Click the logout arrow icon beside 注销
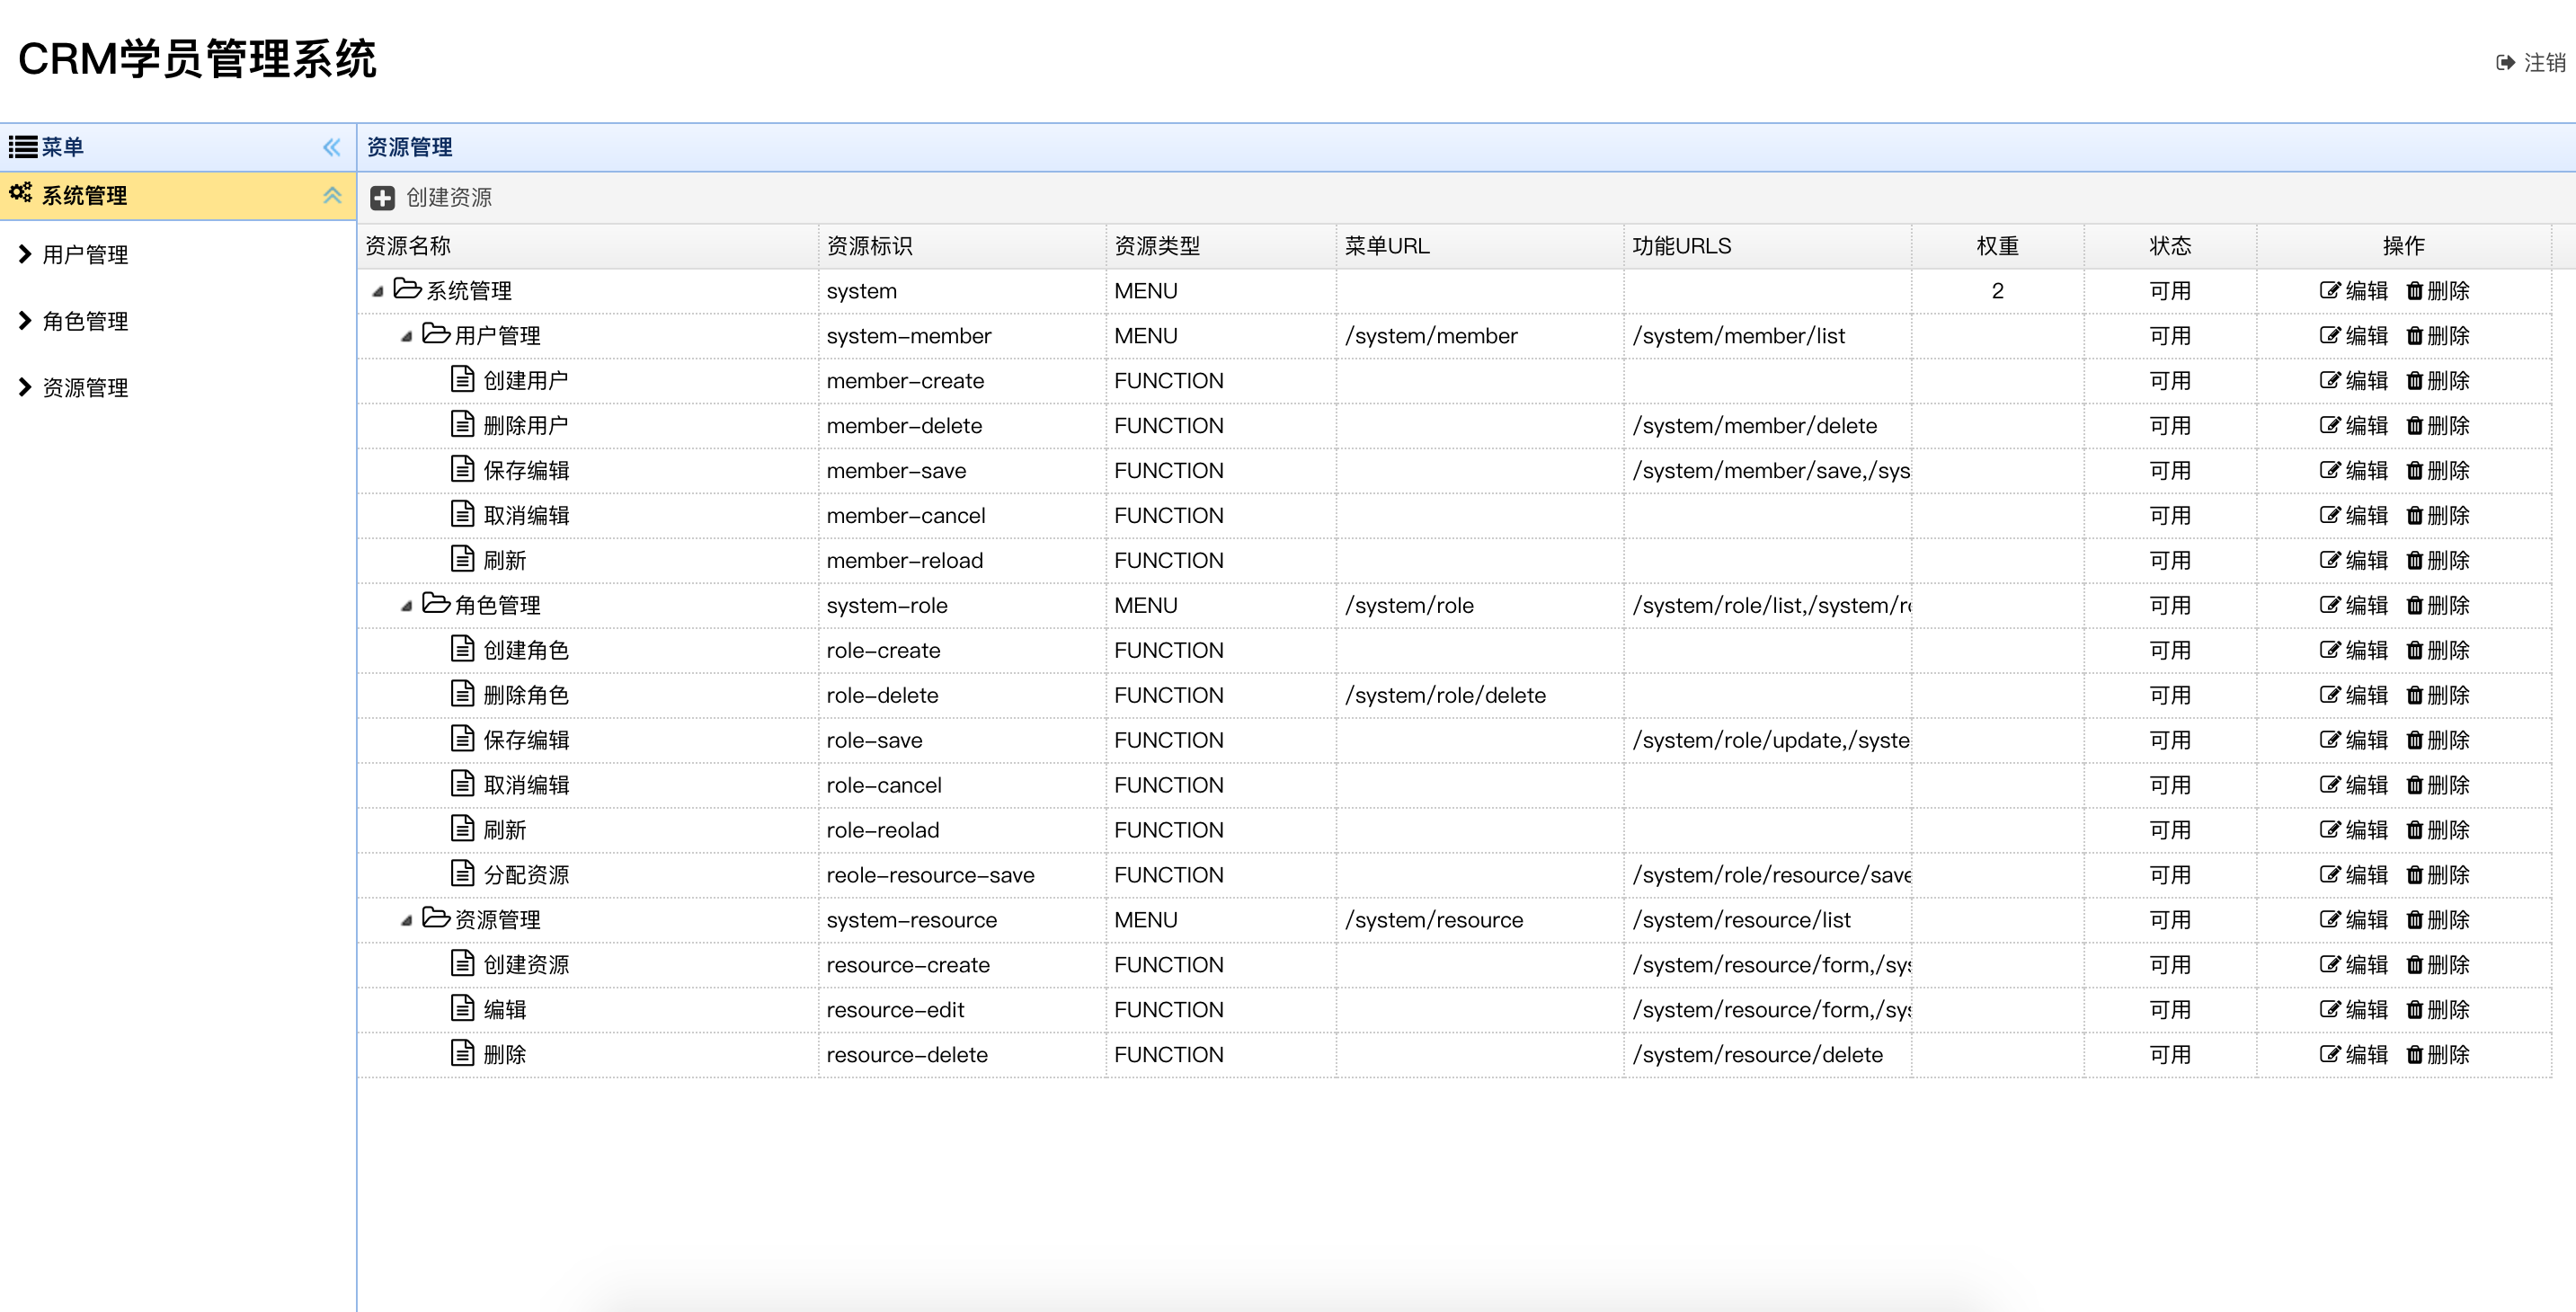The height and width of the screenshot is (1312, 2576). click(2506, 62)
